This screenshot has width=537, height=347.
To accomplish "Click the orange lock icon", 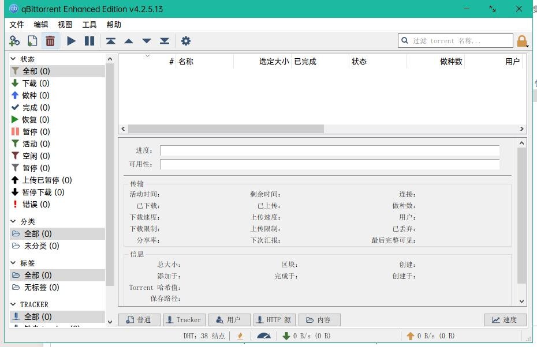I will (x=522, y=42).
